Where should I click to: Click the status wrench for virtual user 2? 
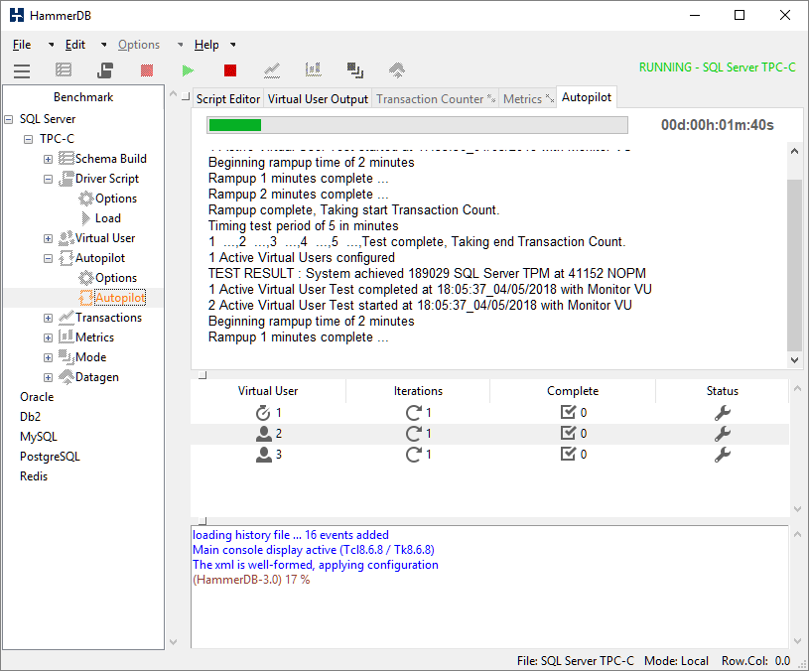(x=723, y=434)
